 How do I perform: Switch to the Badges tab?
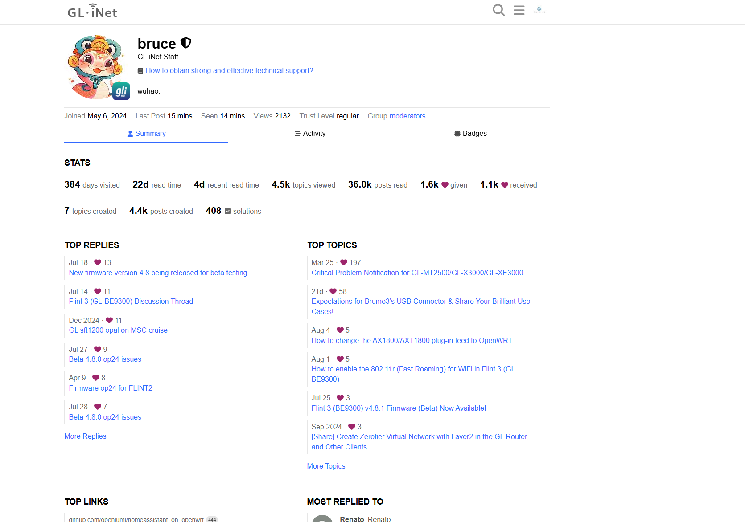tap(470, 134)
